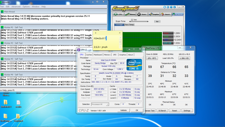Switch to the Tuner tab in EasyTune6
Image resolution: width=225 pixels, height=127 pixels.
pyautogui.click(x=142, y=14)
